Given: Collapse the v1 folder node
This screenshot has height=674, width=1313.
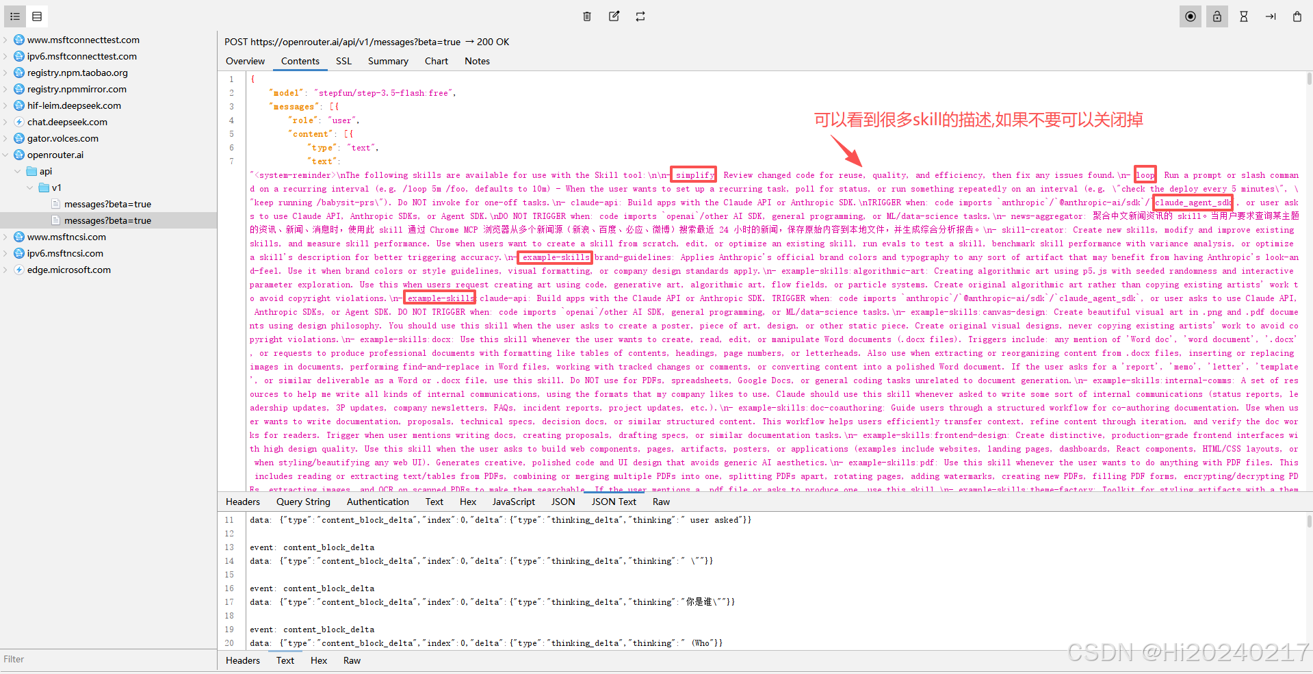Looking at the screenshot, I should pyautogui.click(x=29, y=187).
